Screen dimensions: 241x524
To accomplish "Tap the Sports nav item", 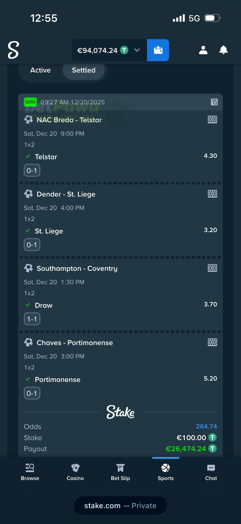I will point(166,472).
